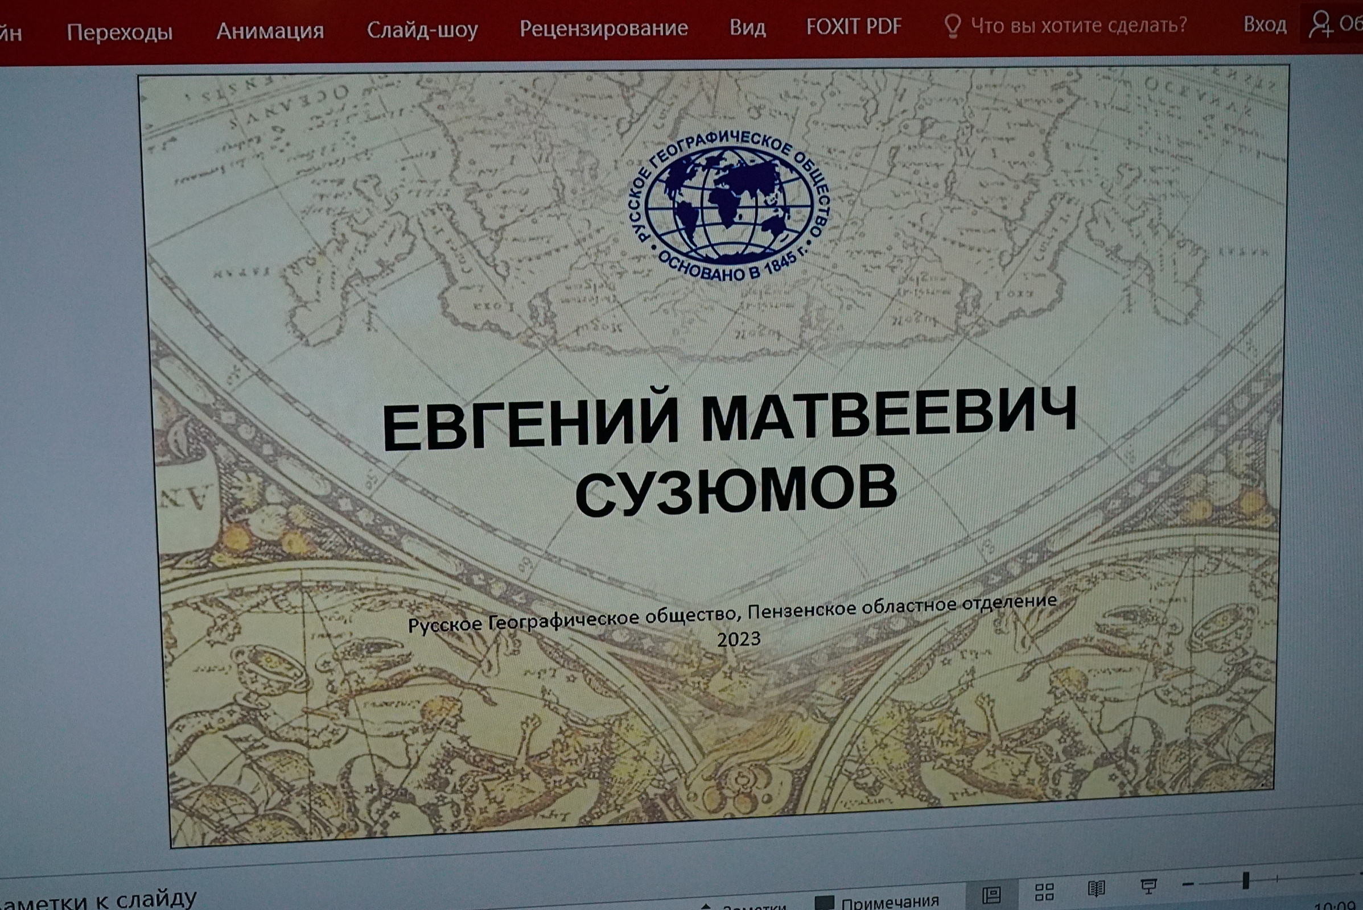The image size is (1363, 910).
Task: Toggle the Заметки notes pane
Action: pyautogui.click(x=749, y=906)
